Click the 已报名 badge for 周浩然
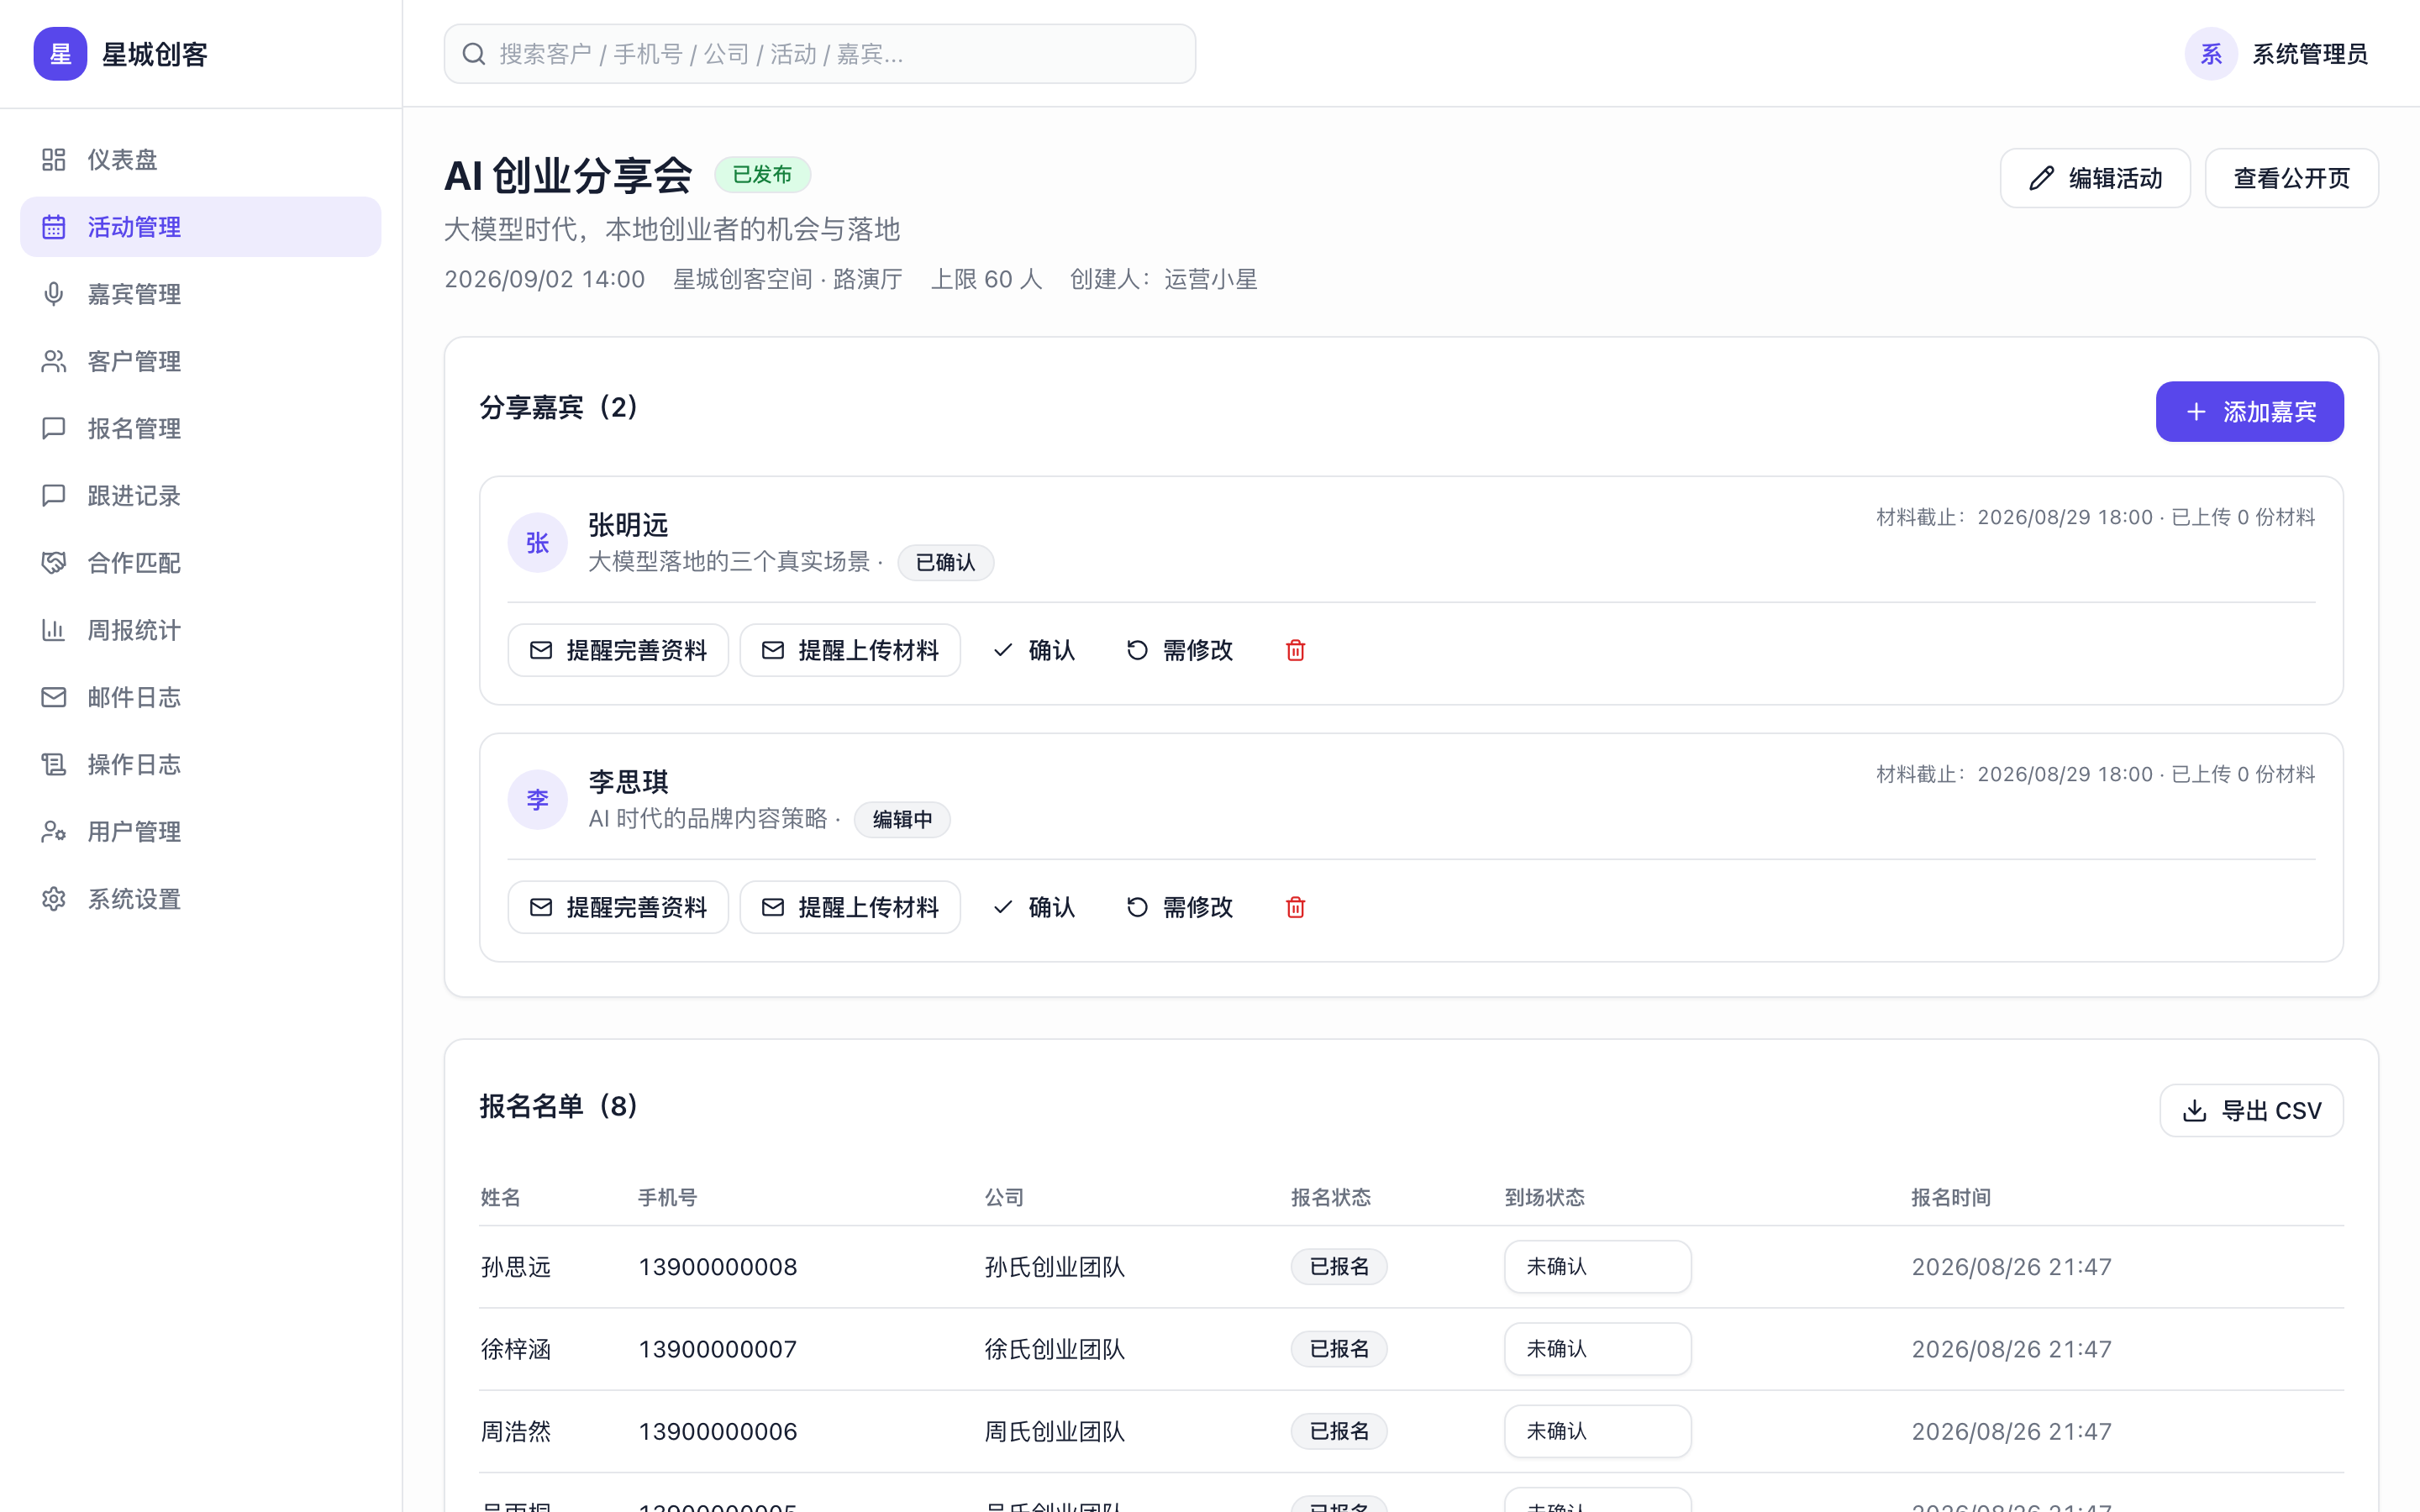Image resolution: width=2420 pixels, height=1512 pixels. 1339,1431
